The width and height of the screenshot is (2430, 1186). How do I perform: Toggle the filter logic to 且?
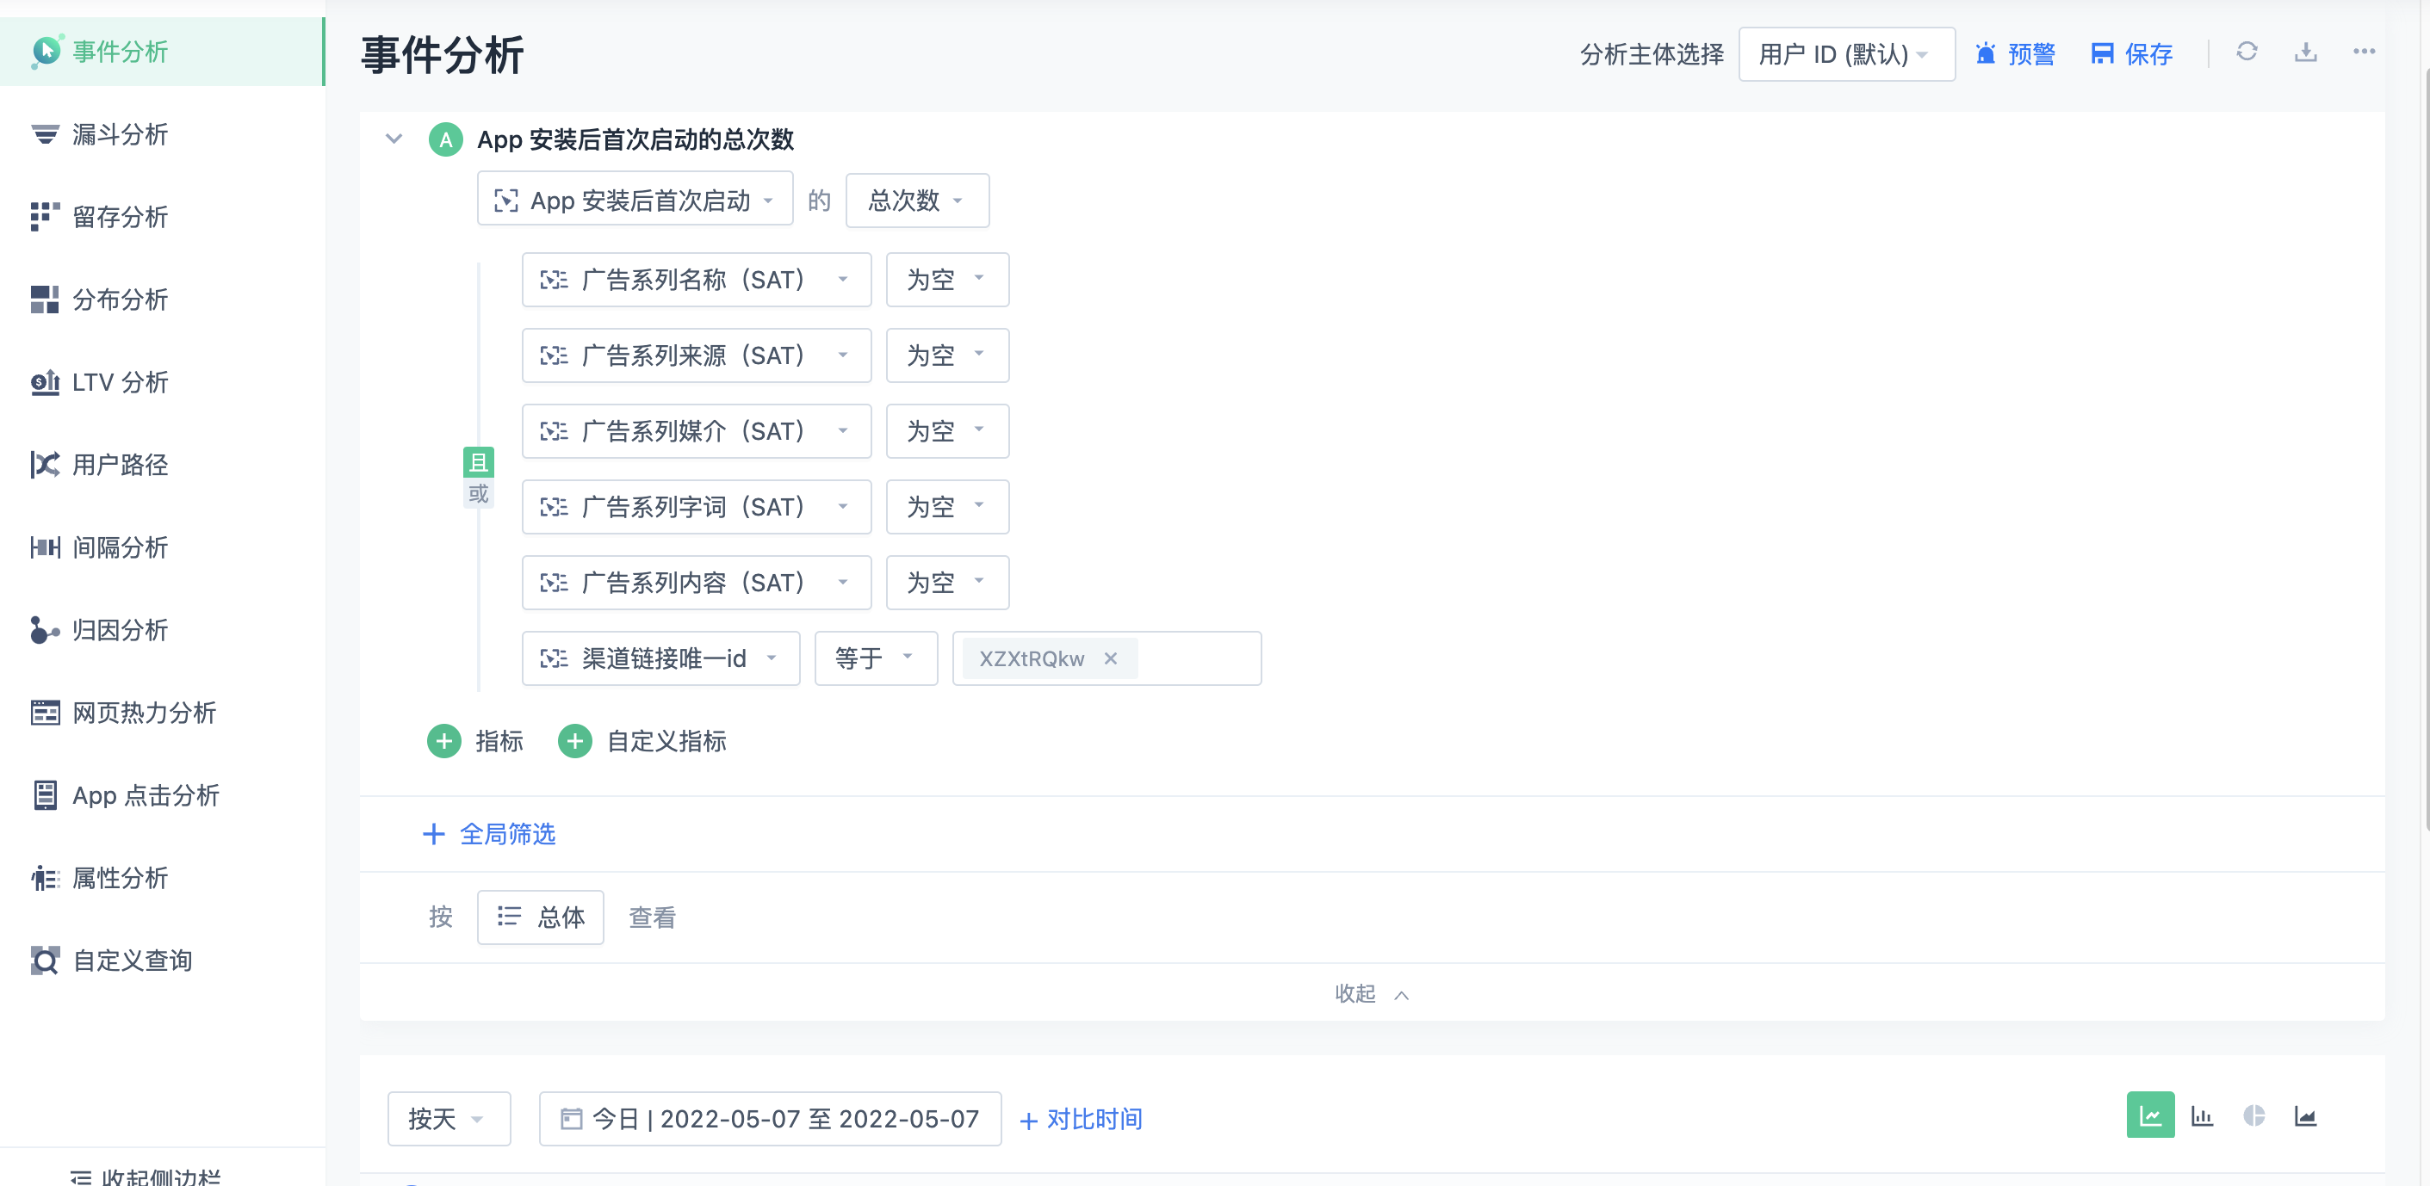(x=478, y=462)
